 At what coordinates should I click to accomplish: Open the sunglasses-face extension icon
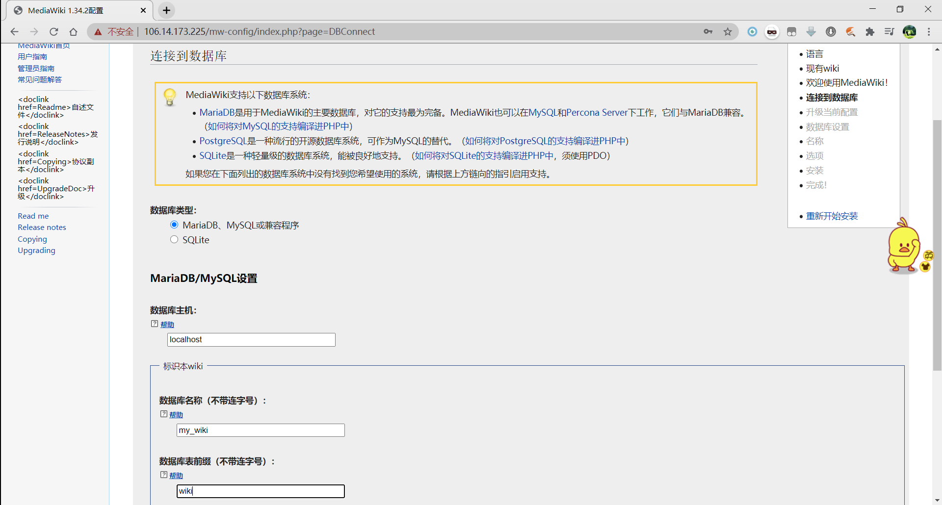click(x=772, y=32)
